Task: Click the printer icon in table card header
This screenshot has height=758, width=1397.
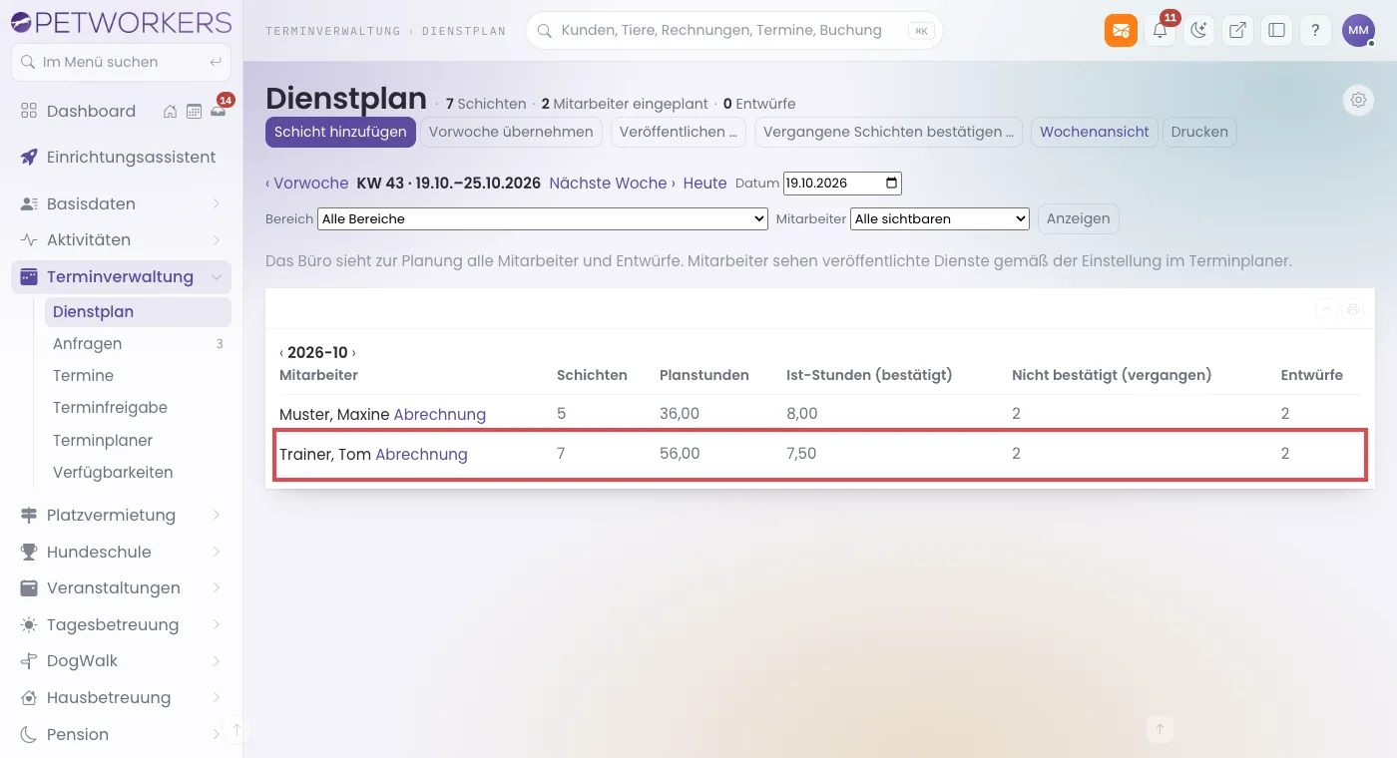Action: click(1353, 309)
